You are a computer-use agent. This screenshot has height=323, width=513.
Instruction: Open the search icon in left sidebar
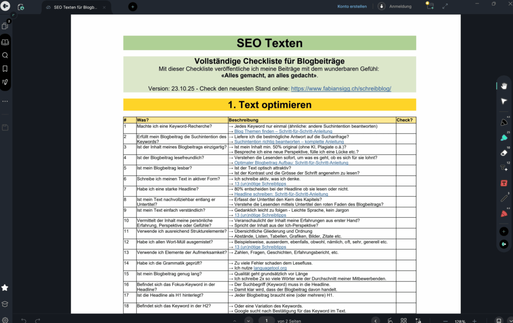pos(5,55)
